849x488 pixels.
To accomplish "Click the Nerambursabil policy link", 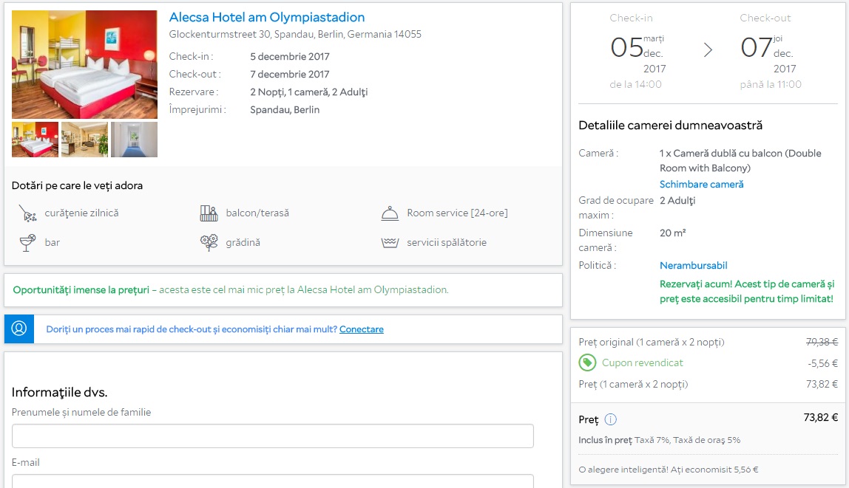I will pyautogui.click(x=693, y=265).
